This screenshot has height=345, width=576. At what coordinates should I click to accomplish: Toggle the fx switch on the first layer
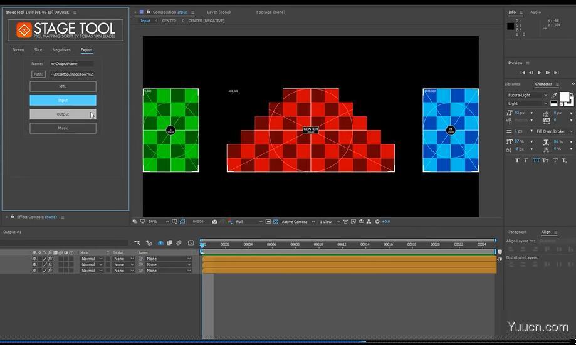click(50, 259)
